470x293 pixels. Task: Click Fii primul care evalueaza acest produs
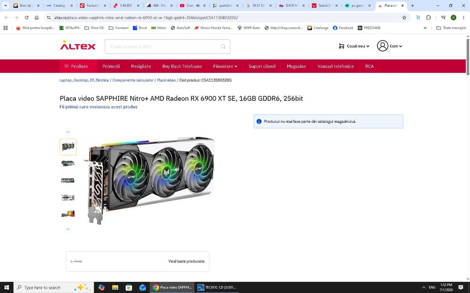tap(98, 107)
